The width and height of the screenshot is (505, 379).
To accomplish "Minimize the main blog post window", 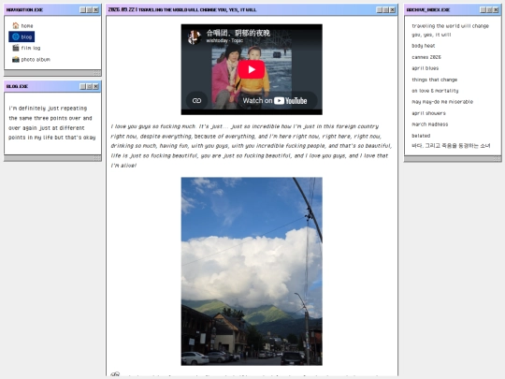I will 380,10.
